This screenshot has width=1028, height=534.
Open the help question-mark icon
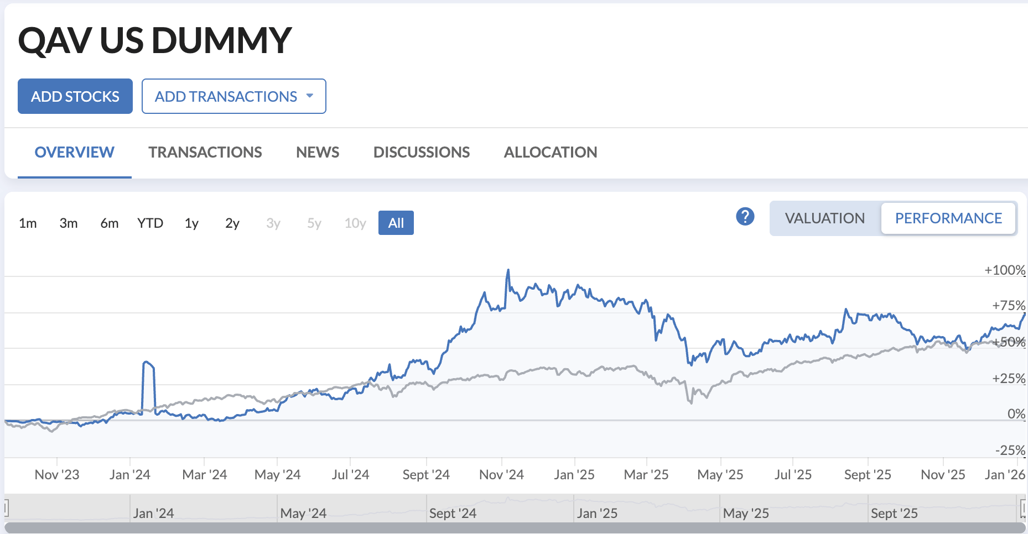tap(745, 217)
